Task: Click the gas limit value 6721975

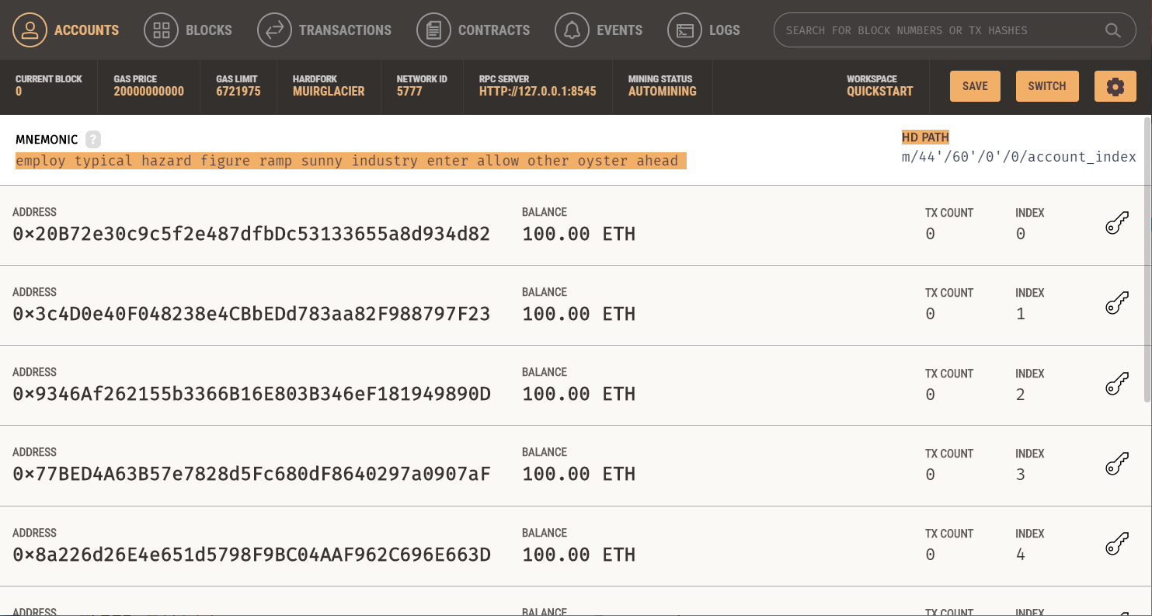Action: [238, 92]
